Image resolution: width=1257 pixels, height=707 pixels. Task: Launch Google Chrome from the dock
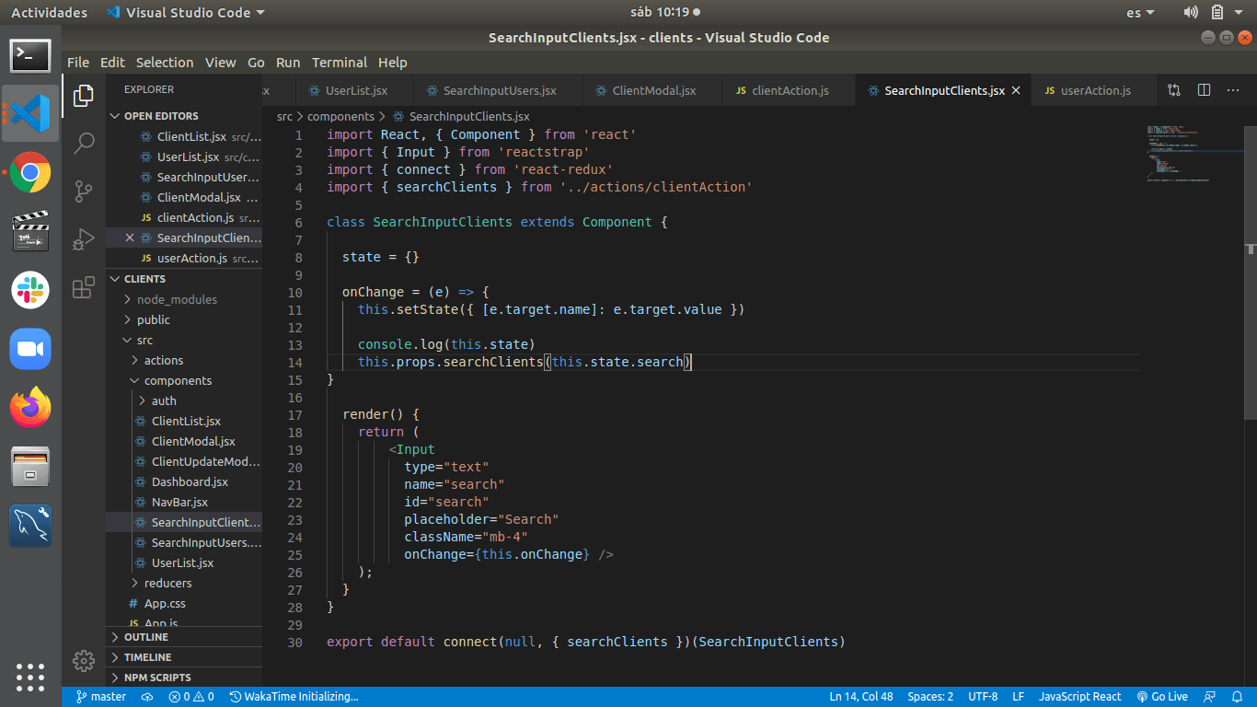(x=30, y=172)
